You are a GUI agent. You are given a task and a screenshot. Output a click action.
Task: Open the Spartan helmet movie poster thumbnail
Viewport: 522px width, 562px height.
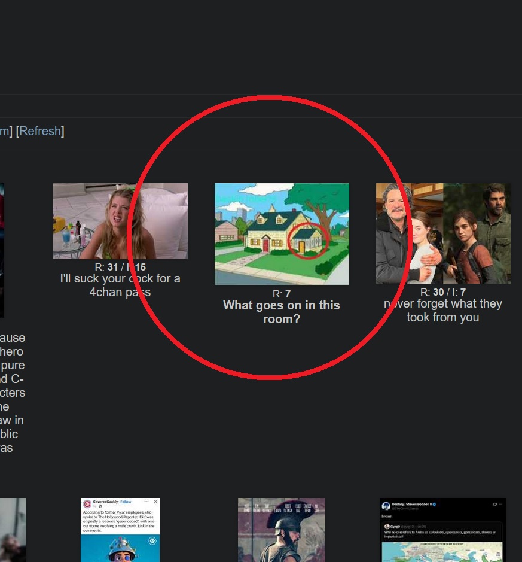(282, 530)
